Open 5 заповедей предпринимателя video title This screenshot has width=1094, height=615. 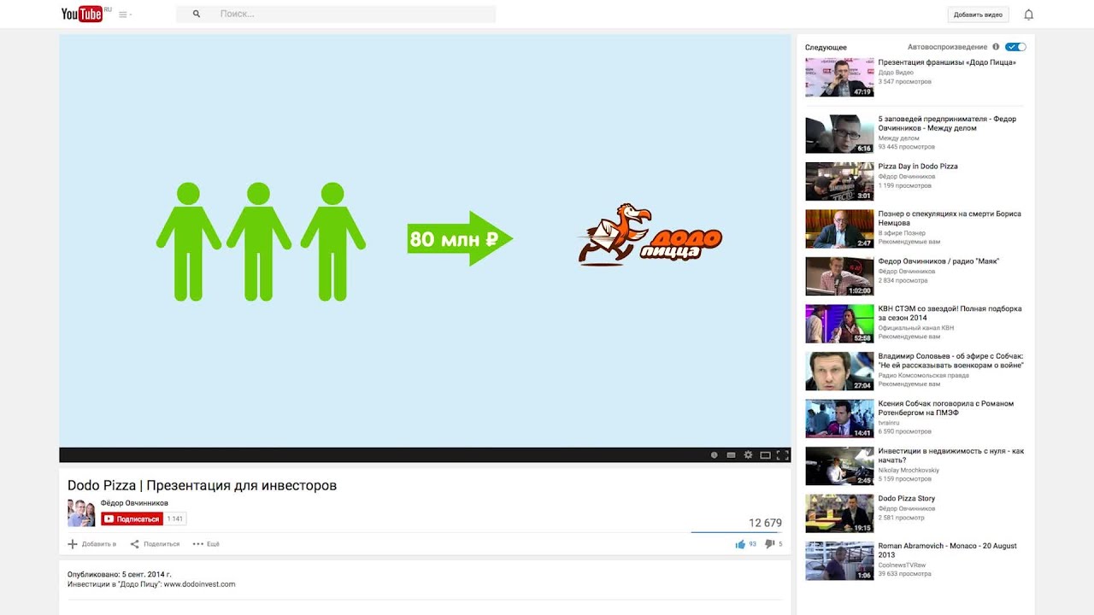(947, 124)
